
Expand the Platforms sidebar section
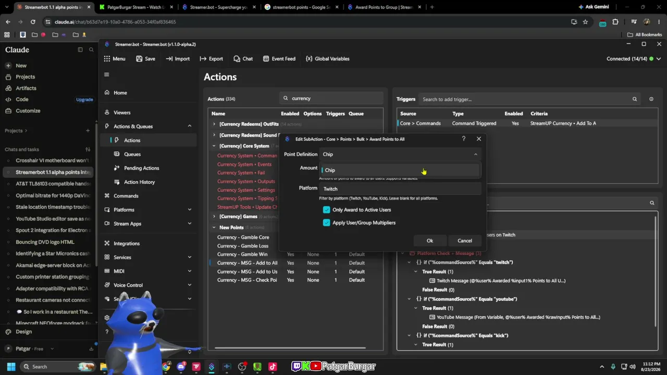coord(189,210)
